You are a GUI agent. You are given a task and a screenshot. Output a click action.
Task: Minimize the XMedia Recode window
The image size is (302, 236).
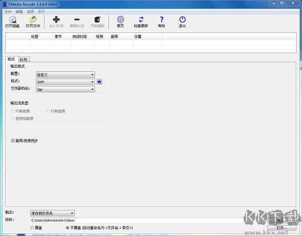pyautogui.click(x=274, y=4)
